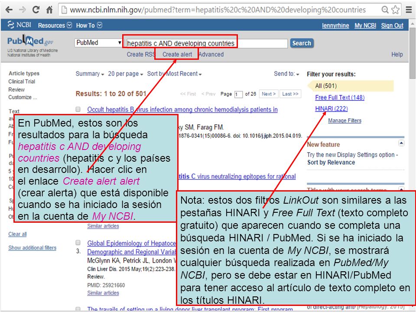416x312 pixels.
Task: Open the lennyrhine account link
Action: point(335,26)
